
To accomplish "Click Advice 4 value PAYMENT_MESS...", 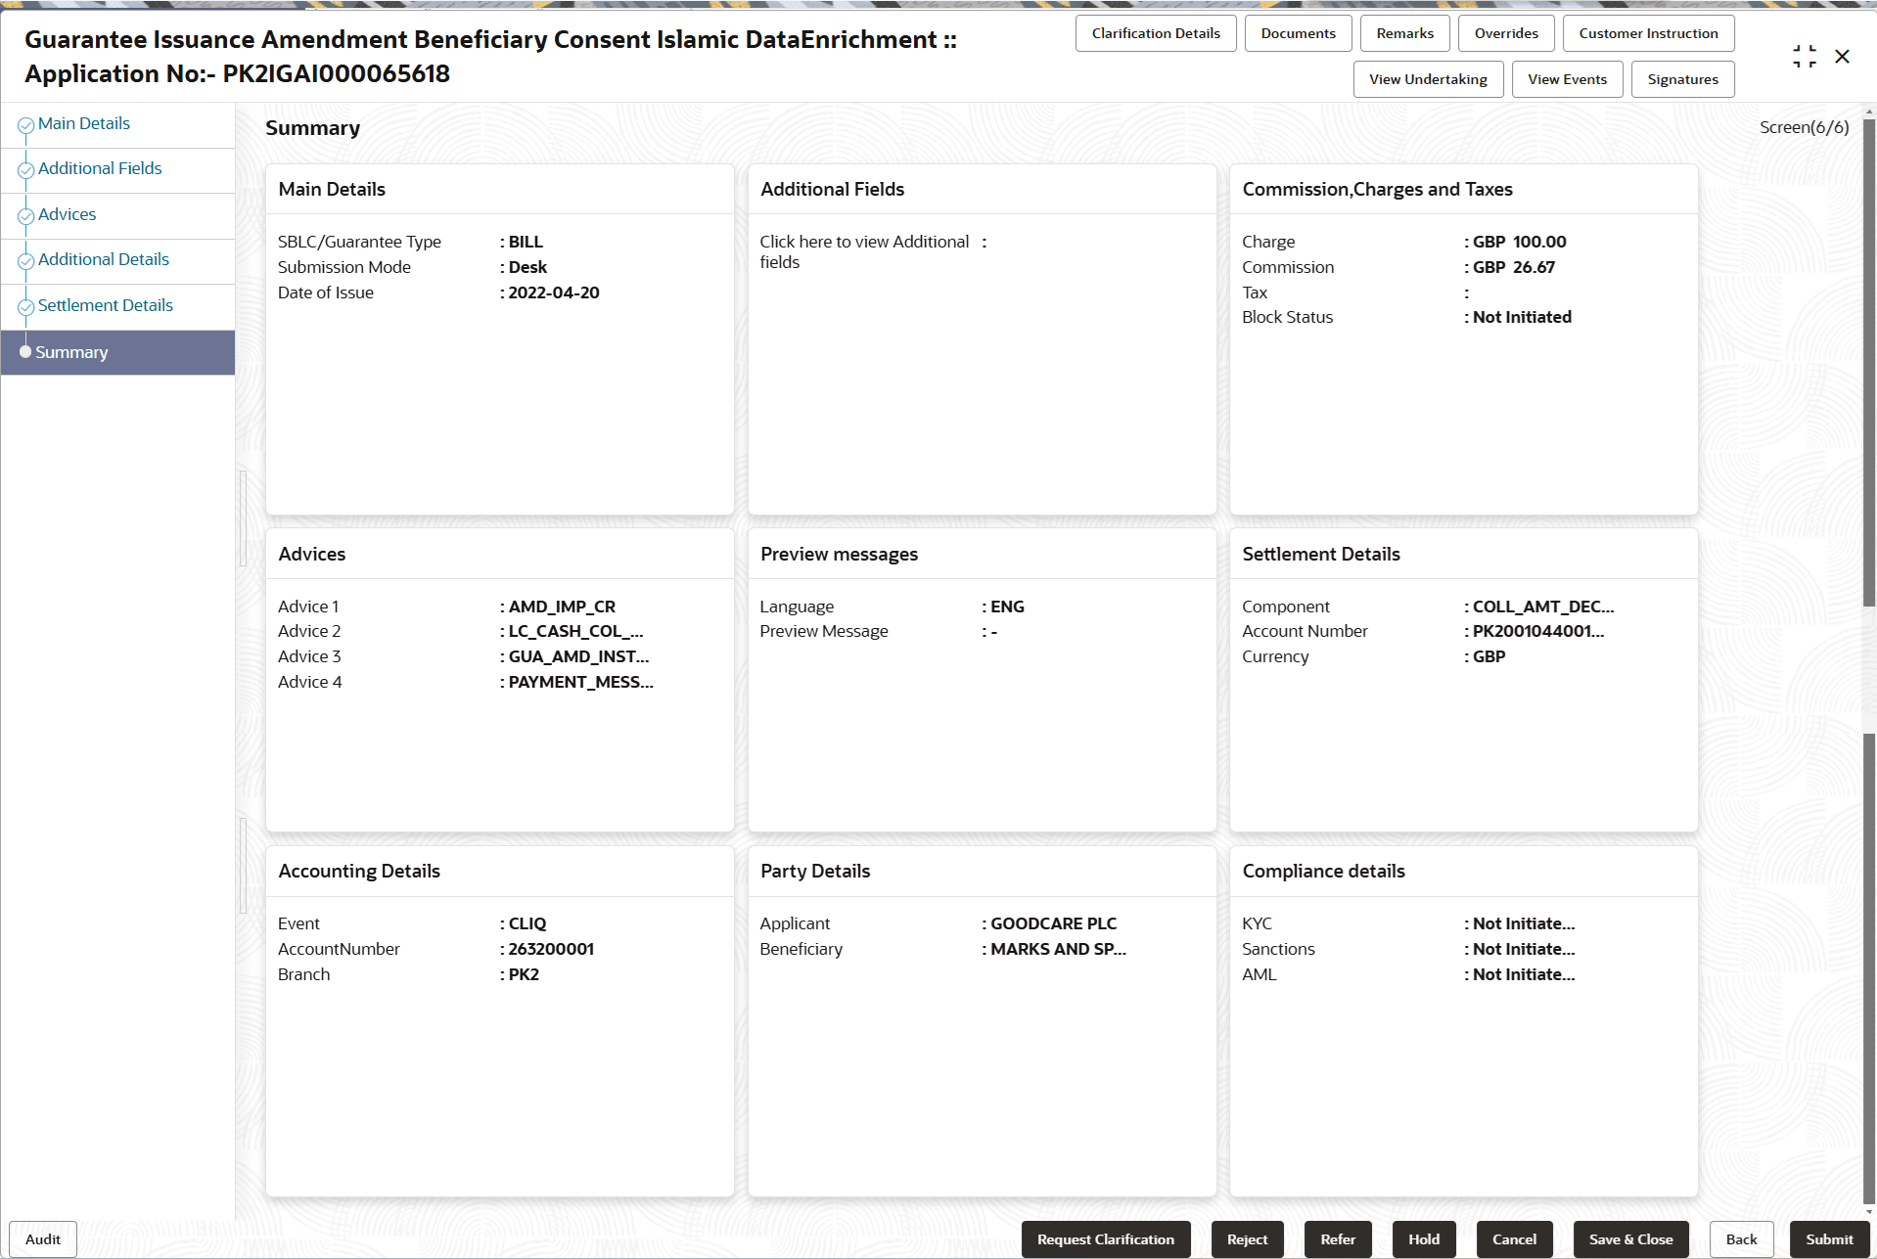I will pos(580,682).
